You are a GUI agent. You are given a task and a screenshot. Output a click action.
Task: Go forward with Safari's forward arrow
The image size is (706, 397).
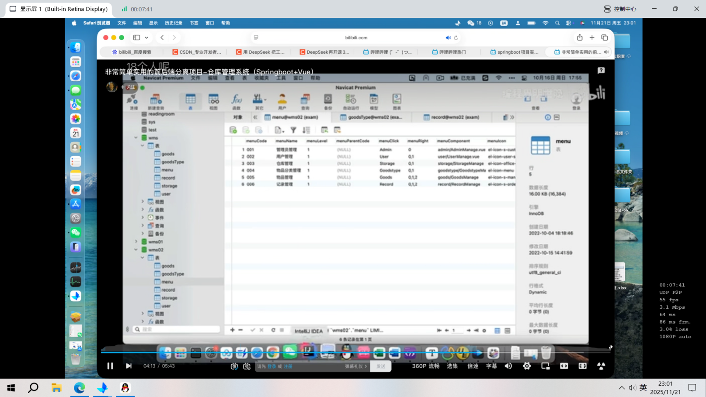click(174, 38)
